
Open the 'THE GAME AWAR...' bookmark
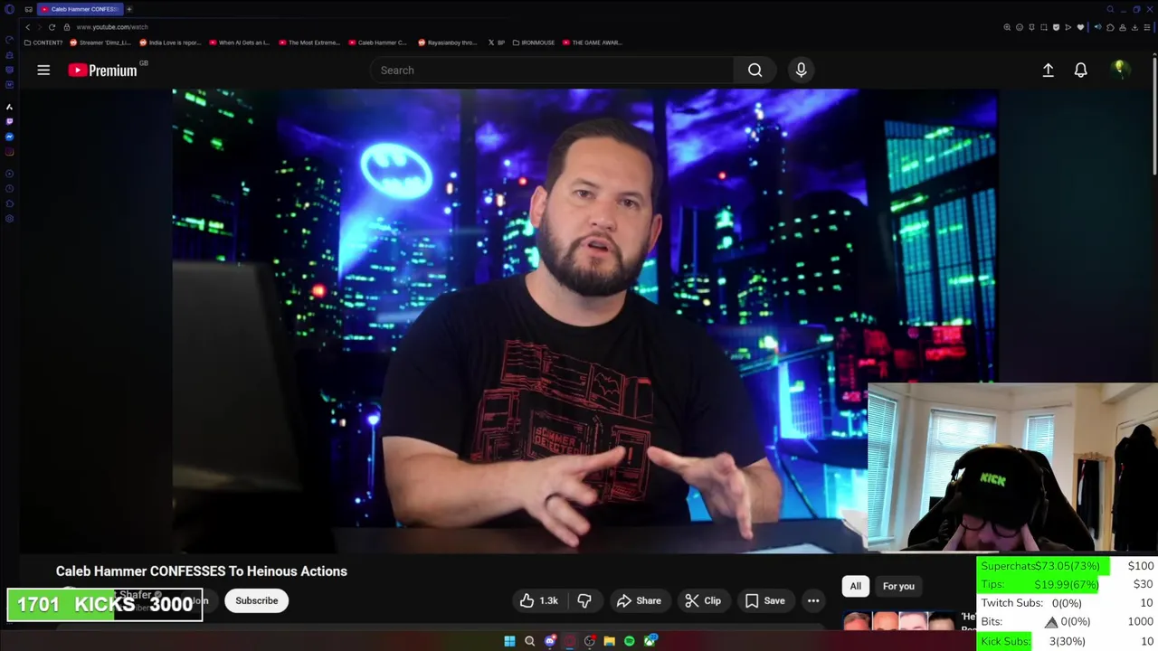[592, 42]
